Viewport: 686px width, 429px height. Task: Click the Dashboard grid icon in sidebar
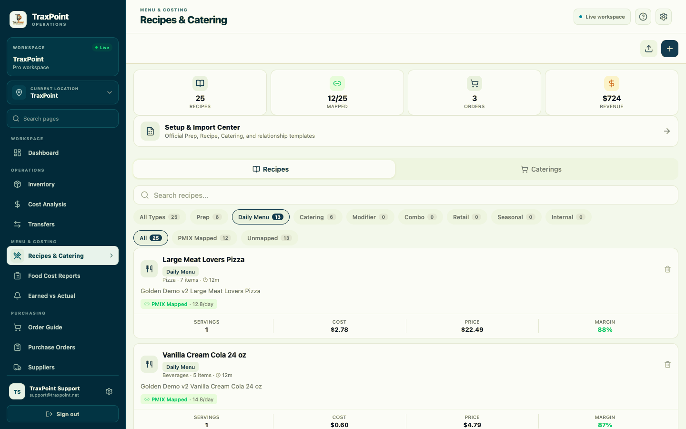[x=18, y=153]
